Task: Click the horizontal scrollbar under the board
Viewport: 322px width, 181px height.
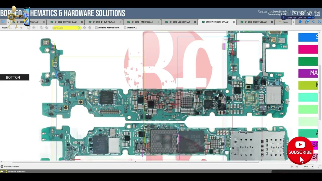Action: 135,162
